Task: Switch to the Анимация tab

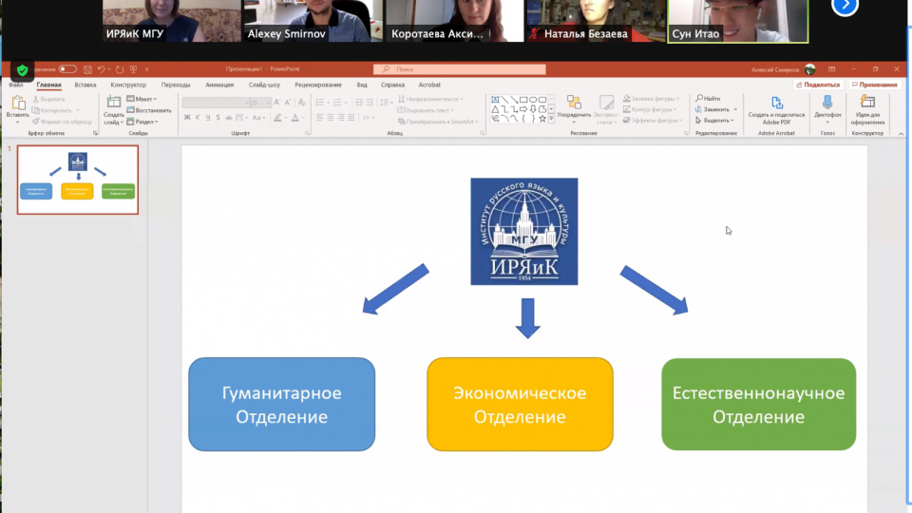Action: tap(219, 85)
